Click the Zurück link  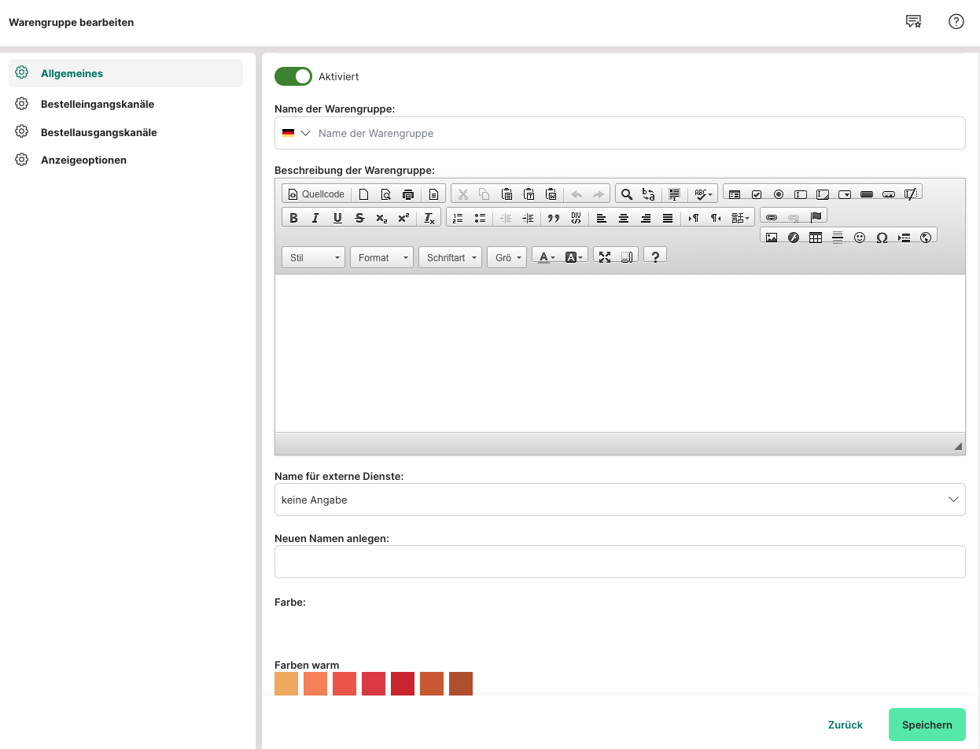coord(845,725)
